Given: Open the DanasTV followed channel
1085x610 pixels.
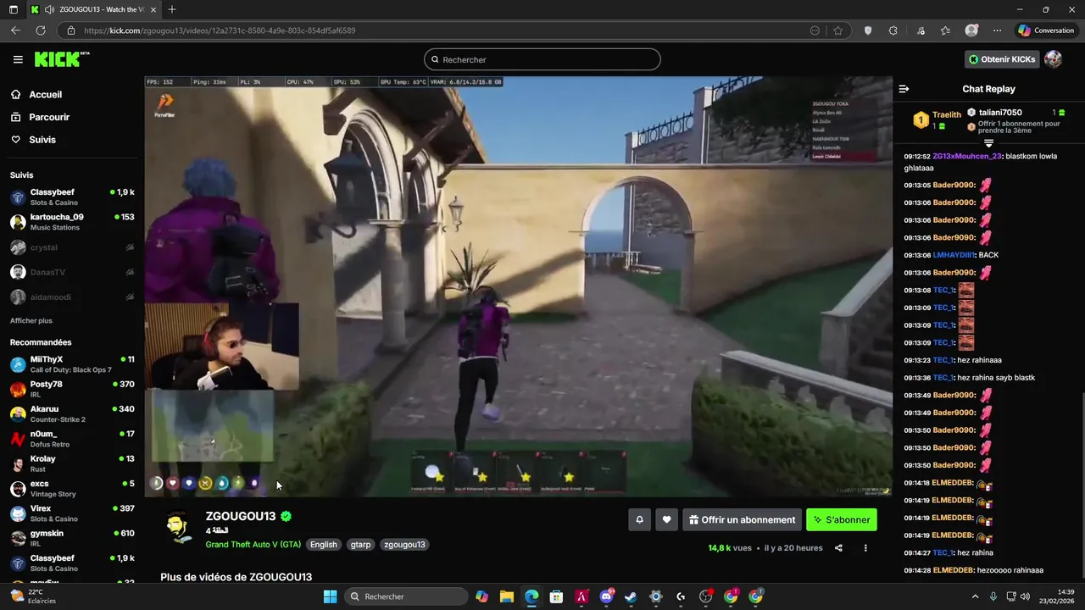Looking at the screenshot, I should click(x=72, y=272).
